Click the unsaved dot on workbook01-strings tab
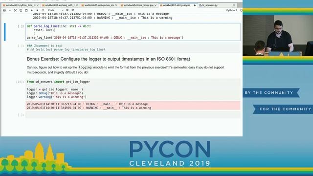The width and height of the screenshot is (313, 176). click(195, 5)
